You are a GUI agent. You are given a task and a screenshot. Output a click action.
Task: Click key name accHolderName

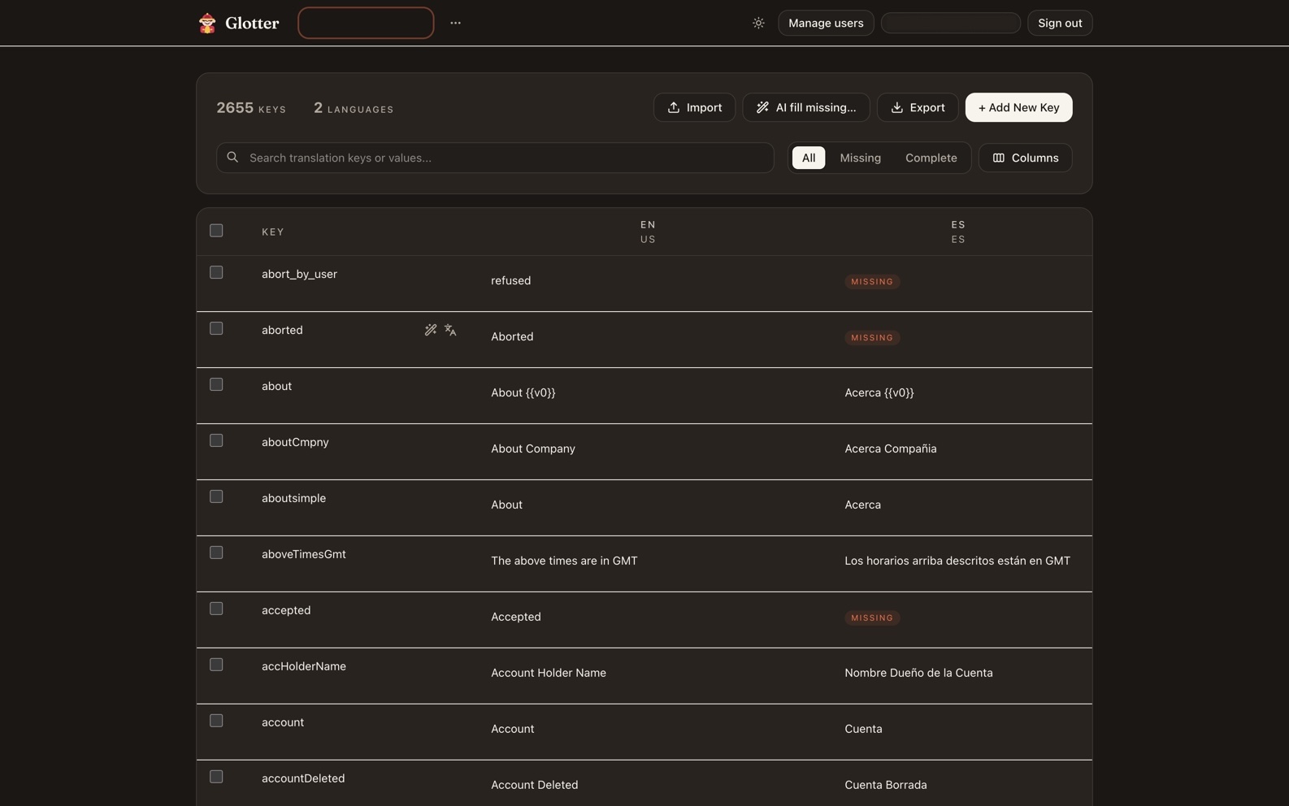[x=304, y=666]
